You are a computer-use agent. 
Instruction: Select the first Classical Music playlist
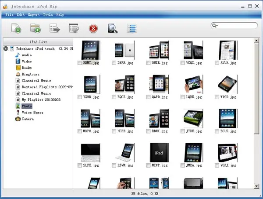(x=36, y=80)
